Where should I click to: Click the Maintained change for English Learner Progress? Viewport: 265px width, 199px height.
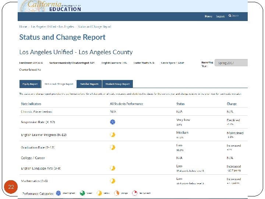pyautogui.click(x=235, y=133)
